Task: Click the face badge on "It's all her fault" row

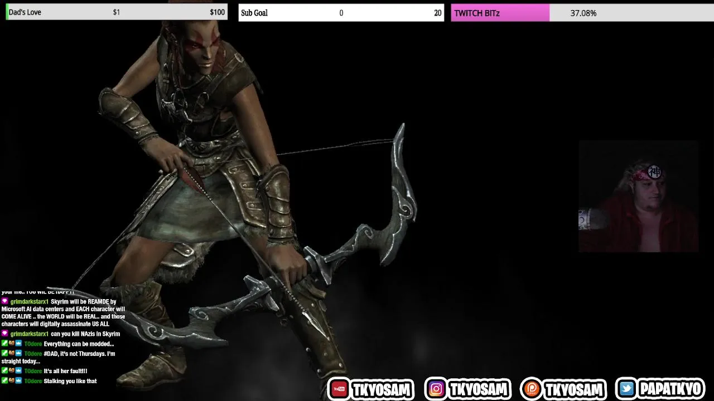Action: (11, 370)
